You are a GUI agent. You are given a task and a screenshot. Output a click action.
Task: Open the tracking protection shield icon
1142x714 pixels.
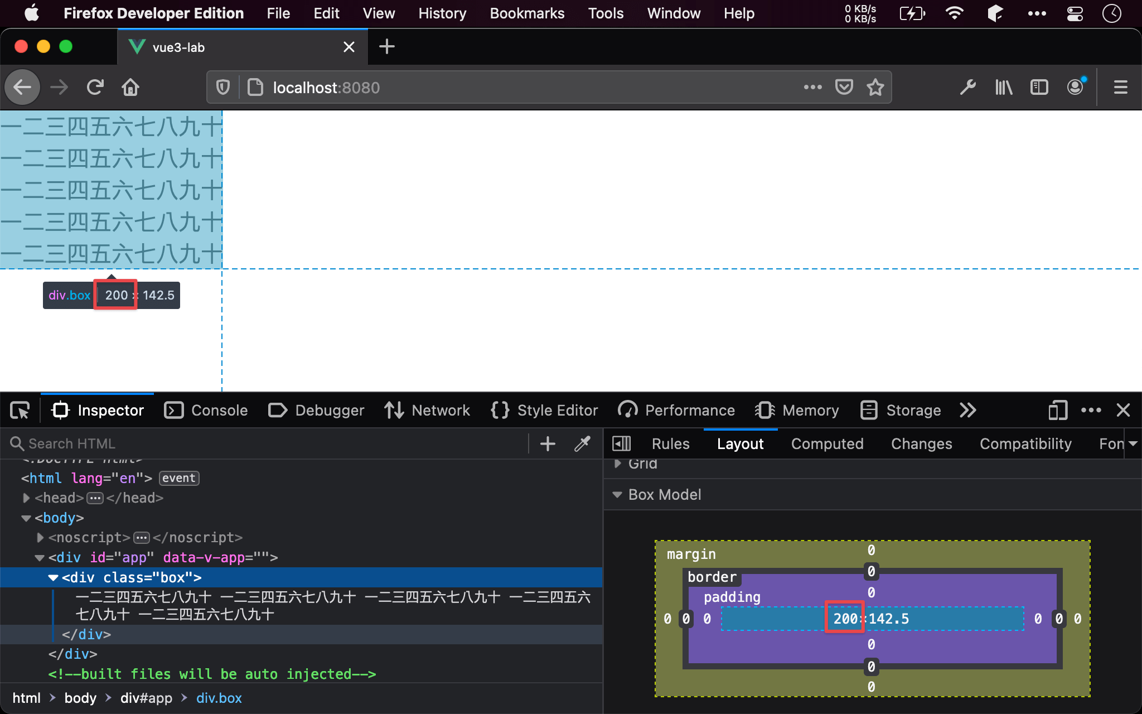[223, 87]
